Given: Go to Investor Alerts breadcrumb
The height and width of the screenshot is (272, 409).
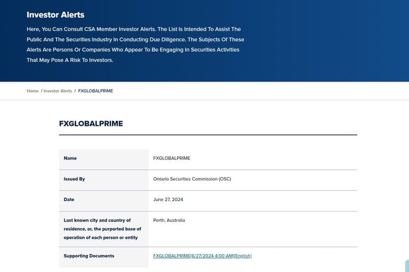Looking at the screenshot, I should click(58, 91).
